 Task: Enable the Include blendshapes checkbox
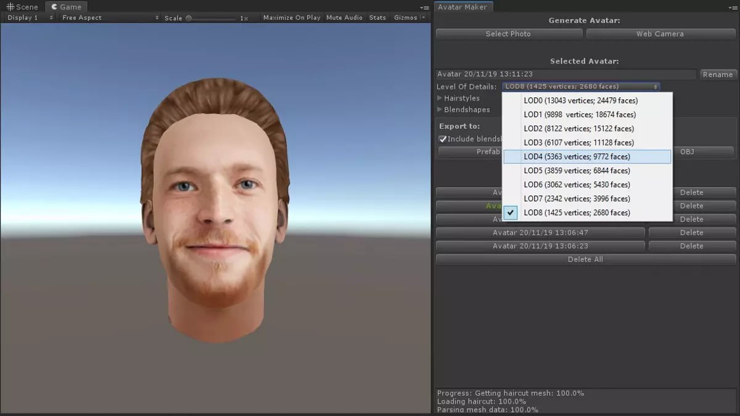click(x=443, y=139)
